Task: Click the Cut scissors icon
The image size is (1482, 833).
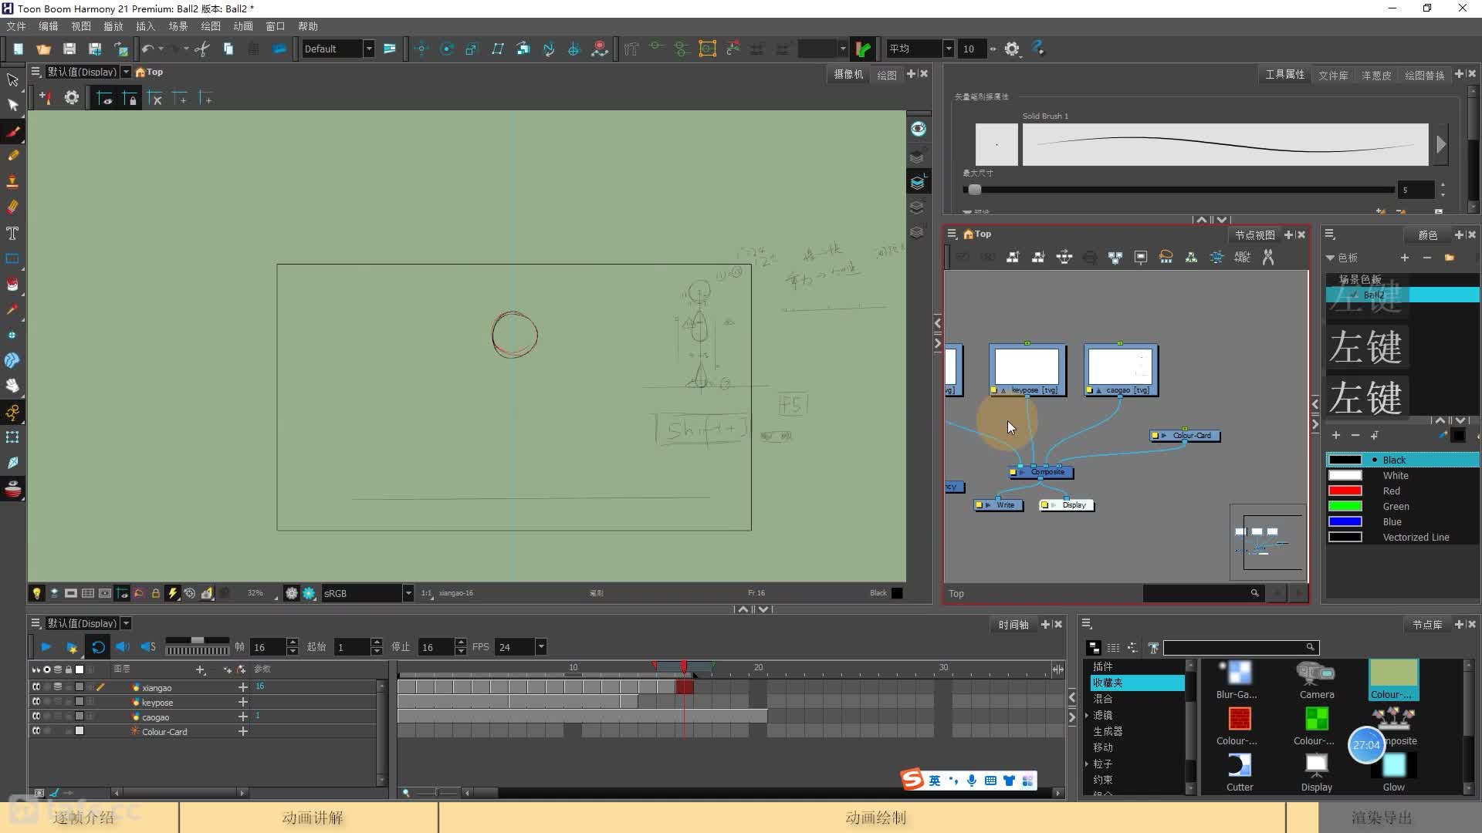Action: 202,49
